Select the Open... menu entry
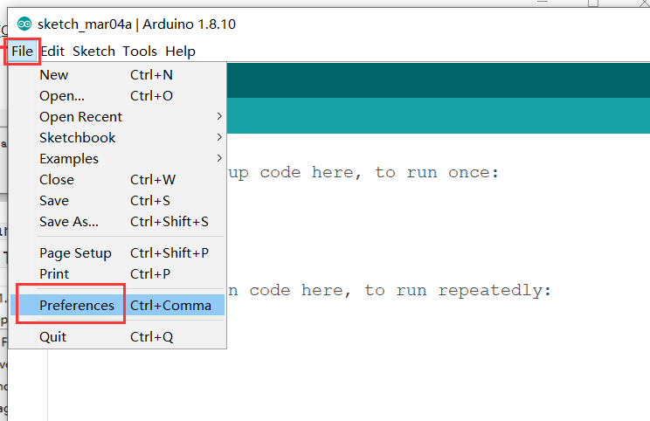The width and height of the screenshot is (650, 421). [x=62, y=96]
